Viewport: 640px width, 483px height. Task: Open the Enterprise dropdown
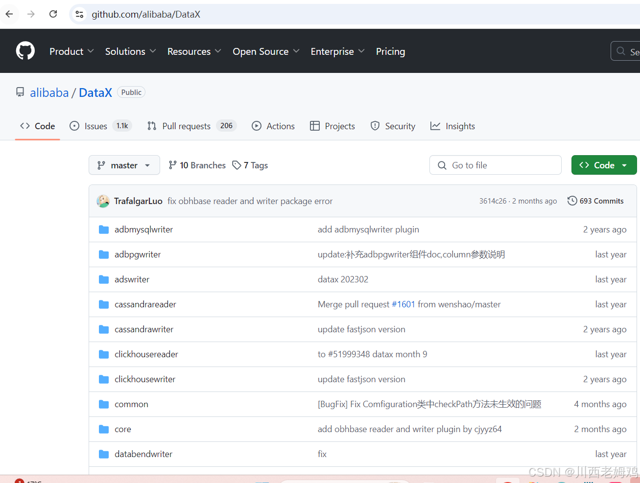pos(338,51)
